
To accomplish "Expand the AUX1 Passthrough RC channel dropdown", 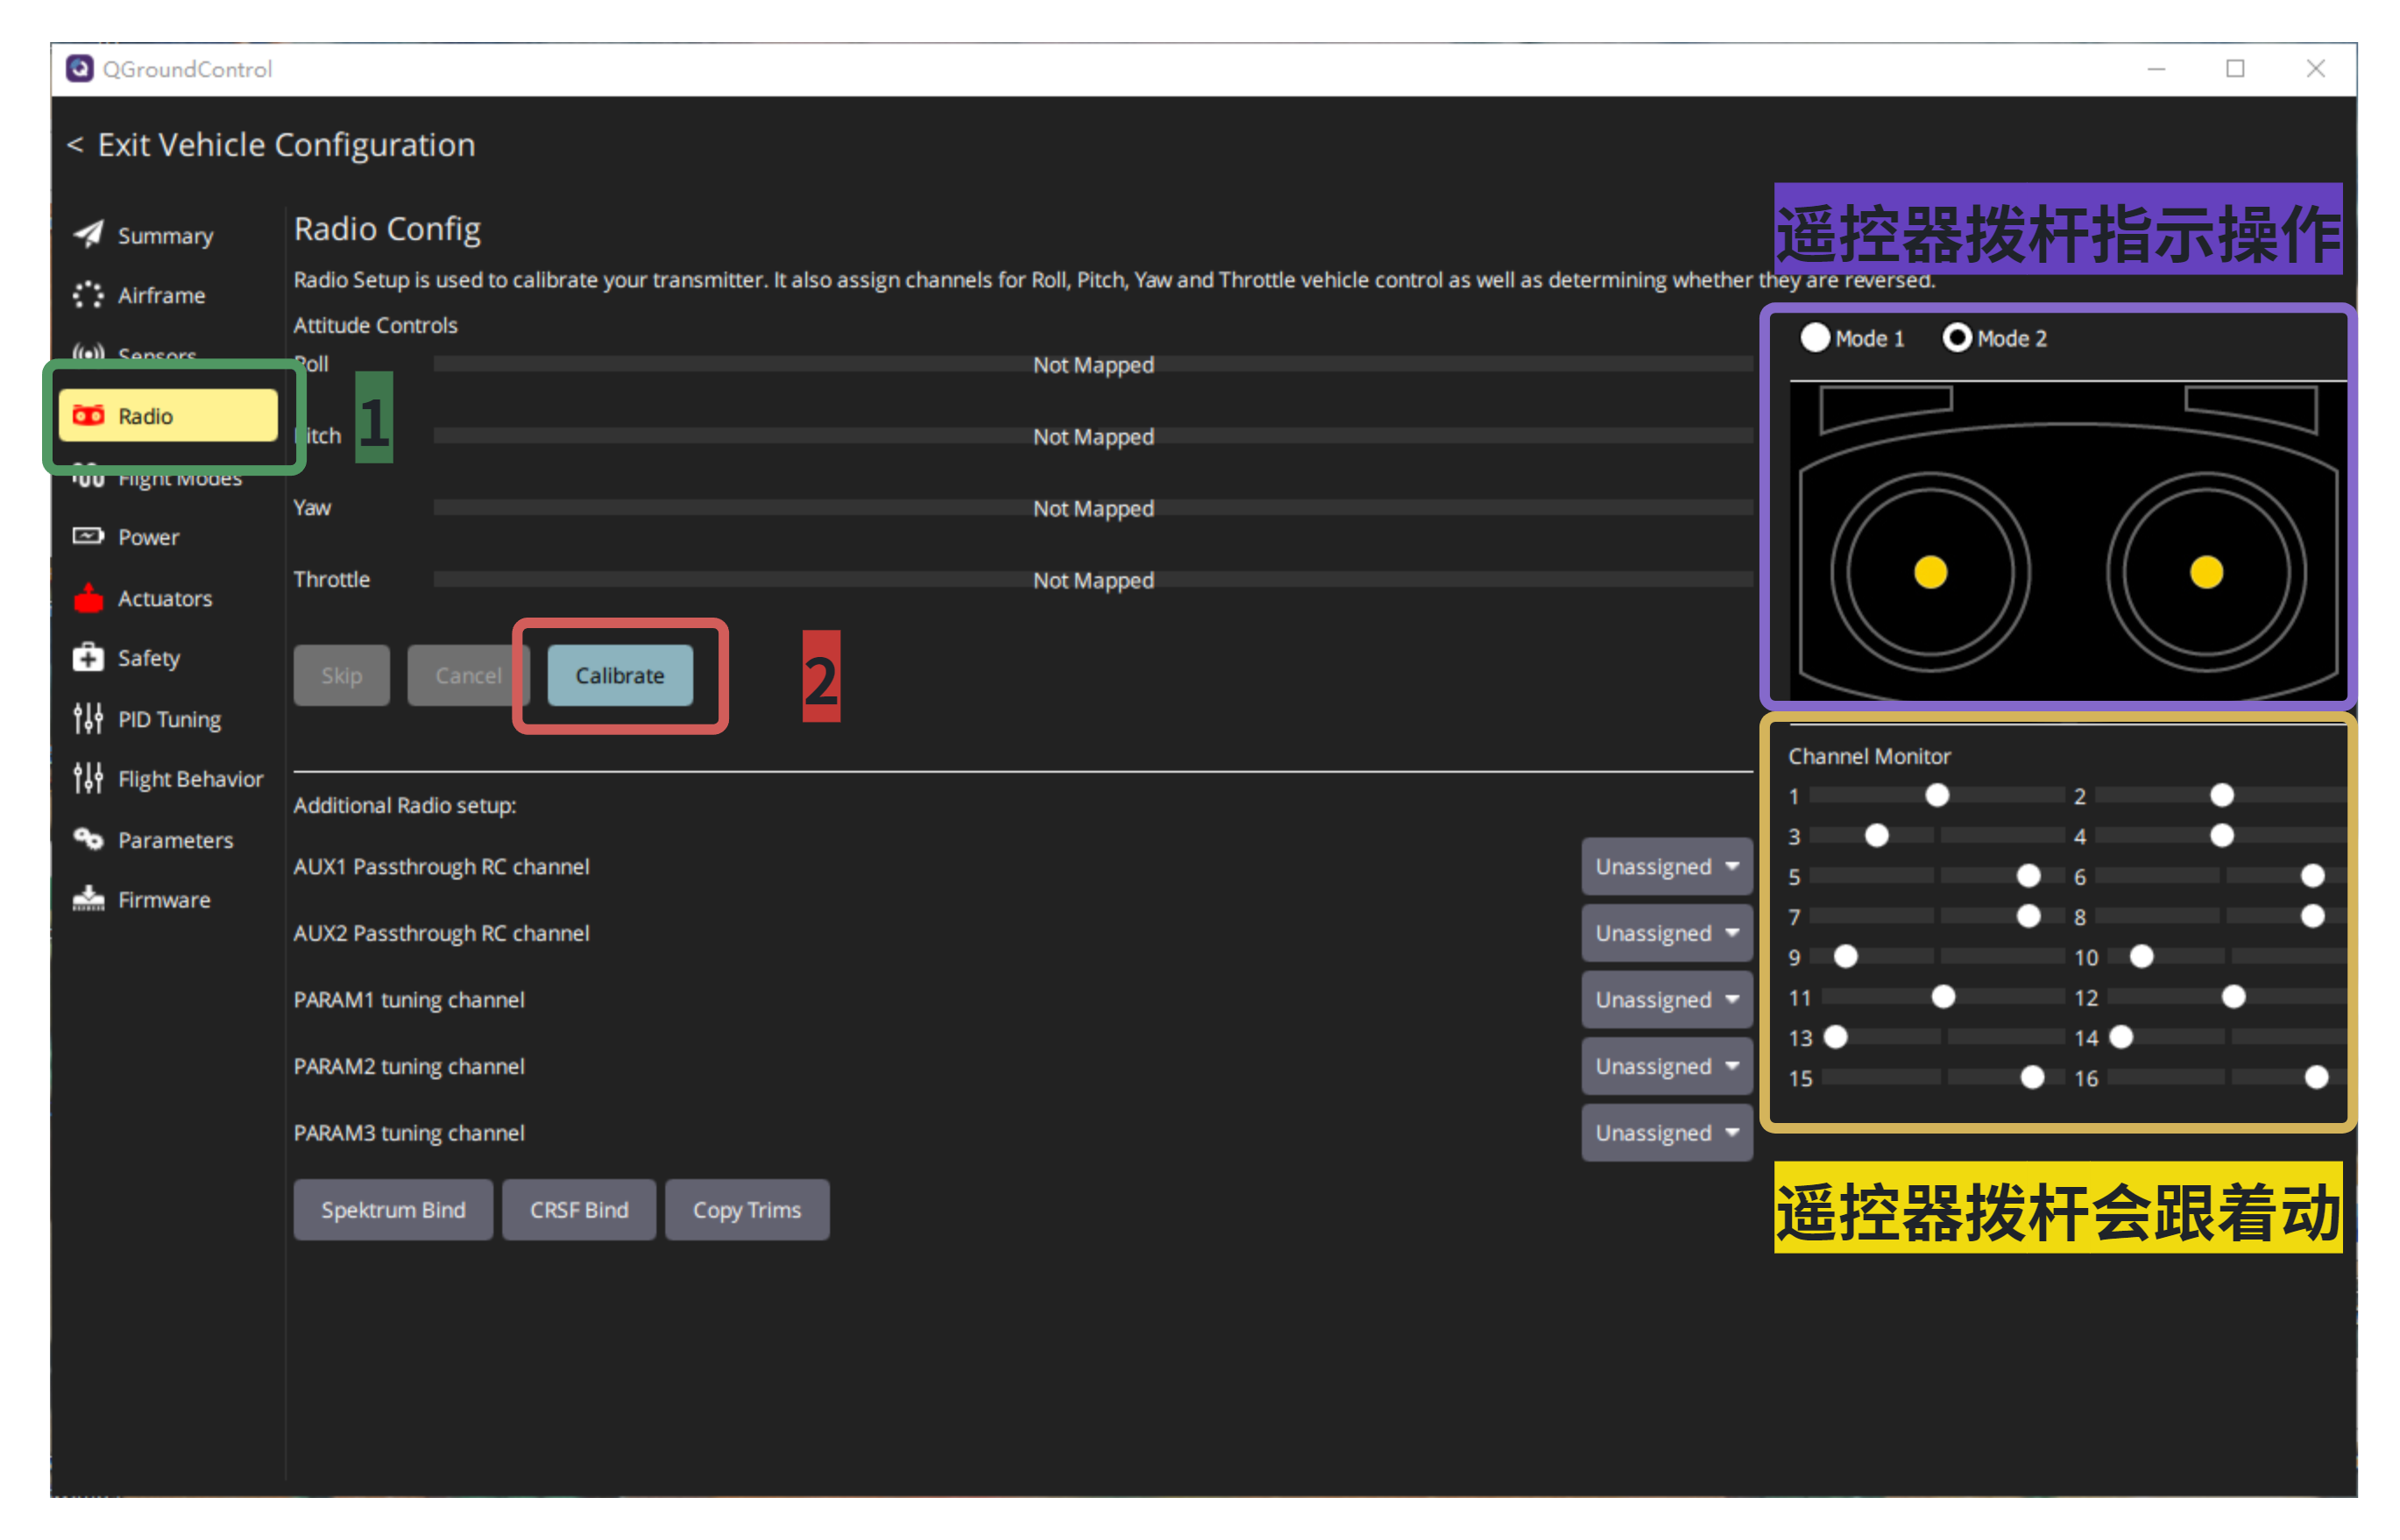I will pos(1667,866).
